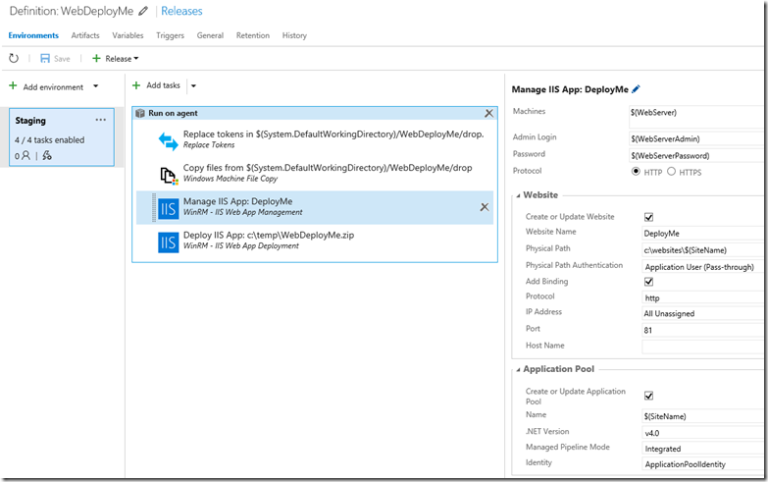Image resolution: width=768 pixels, height=482 pixels.
Task: Switch to the Variables tab
Action: tap(128, 35)
